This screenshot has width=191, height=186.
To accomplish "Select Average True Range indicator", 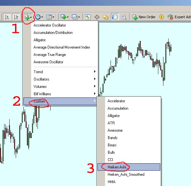I will (x=61, y=55).
